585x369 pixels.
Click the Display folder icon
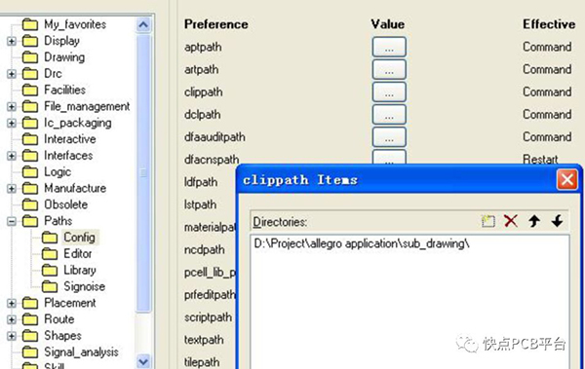pos(30,41)
